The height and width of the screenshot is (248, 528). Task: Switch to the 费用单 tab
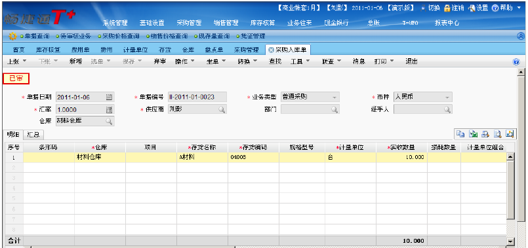coord(80,50)
